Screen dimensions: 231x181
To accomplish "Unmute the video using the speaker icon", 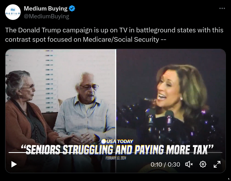I will 189,164.
